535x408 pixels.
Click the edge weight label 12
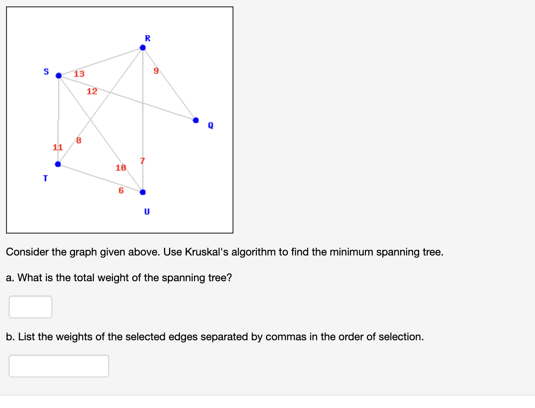[x=92, y=91]
